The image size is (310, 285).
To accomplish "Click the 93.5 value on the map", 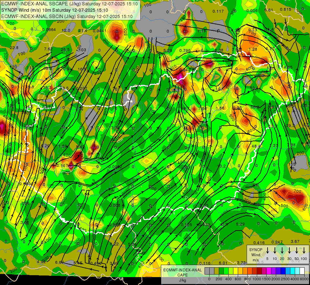I will tap(64, 88).
